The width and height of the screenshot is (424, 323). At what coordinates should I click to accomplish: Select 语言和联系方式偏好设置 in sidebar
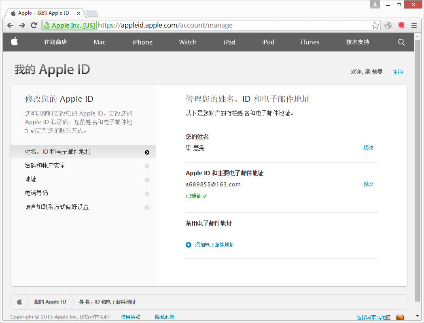pyautogui.click(x=83, y=207)
